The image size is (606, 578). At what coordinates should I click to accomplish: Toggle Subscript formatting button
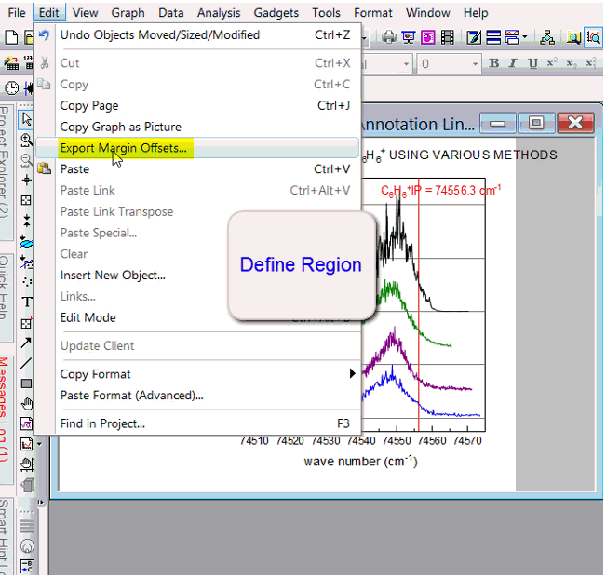(572, 63)
